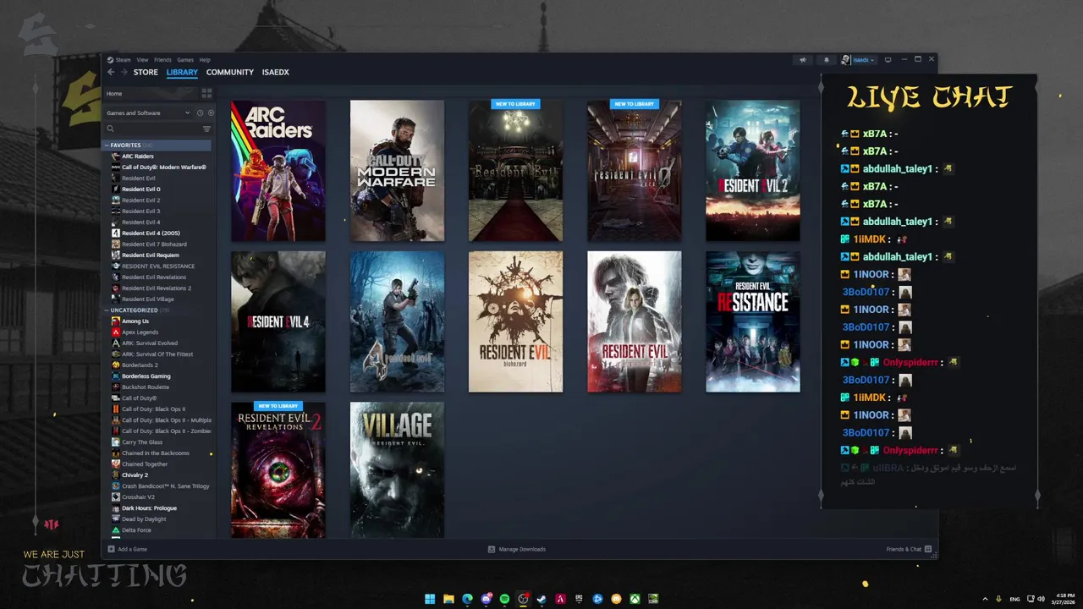Collapse the UNCATEGORIZED category

(x=107, y=310)
